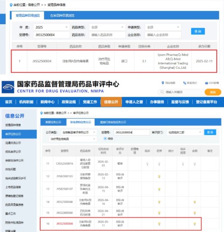Open the 审评部门 dropdown 化药临床二部
Image resolution: width=224 pixels, height=232 pixels.
tap(185, 132)
